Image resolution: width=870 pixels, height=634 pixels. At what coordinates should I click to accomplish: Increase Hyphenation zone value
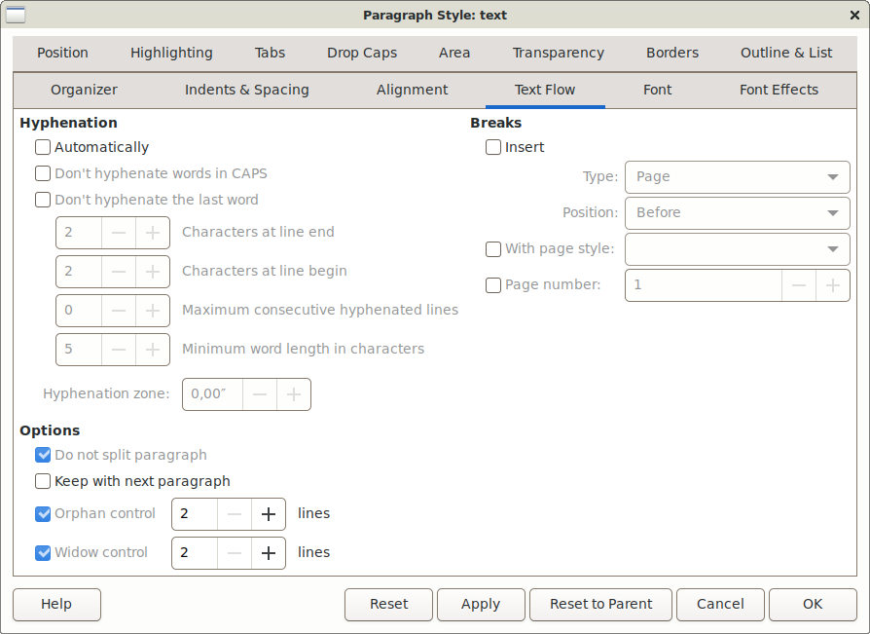(294, 394)
